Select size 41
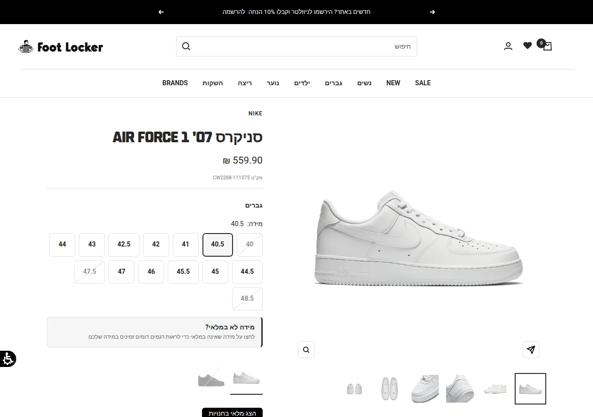593x417 pixels. click(x=186, y=245)
